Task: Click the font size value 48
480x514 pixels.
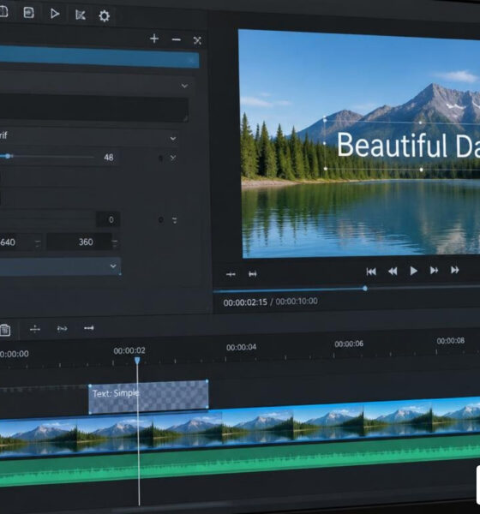Action: point(109,158)
